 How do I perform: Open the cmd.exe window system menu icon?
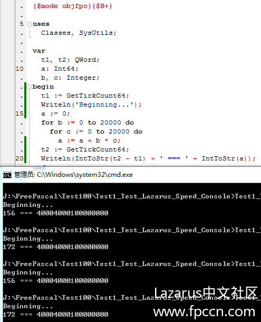point(7,175)
